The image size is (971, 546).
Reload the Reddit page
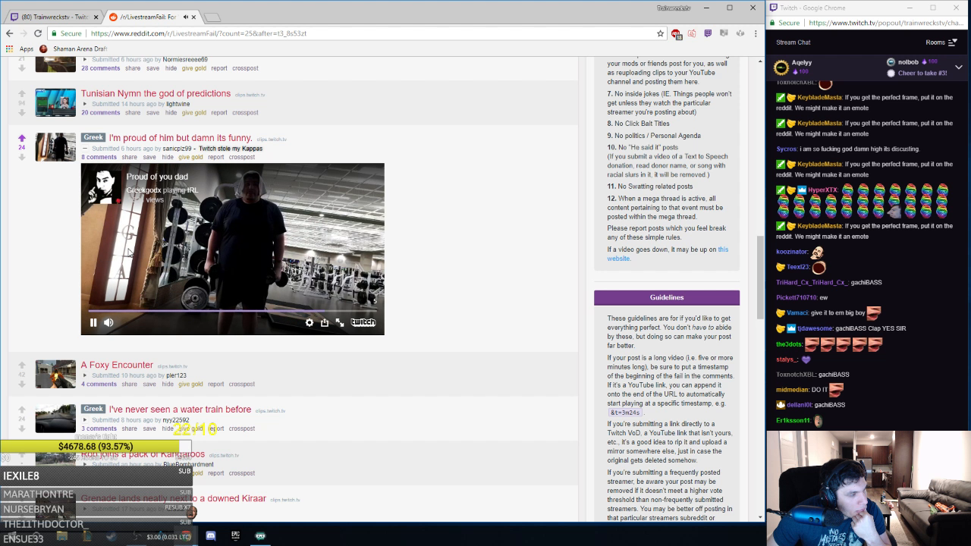click(38, 33)
